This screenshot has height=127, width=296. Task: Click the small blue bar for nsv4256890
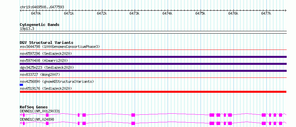pos(21,85)
